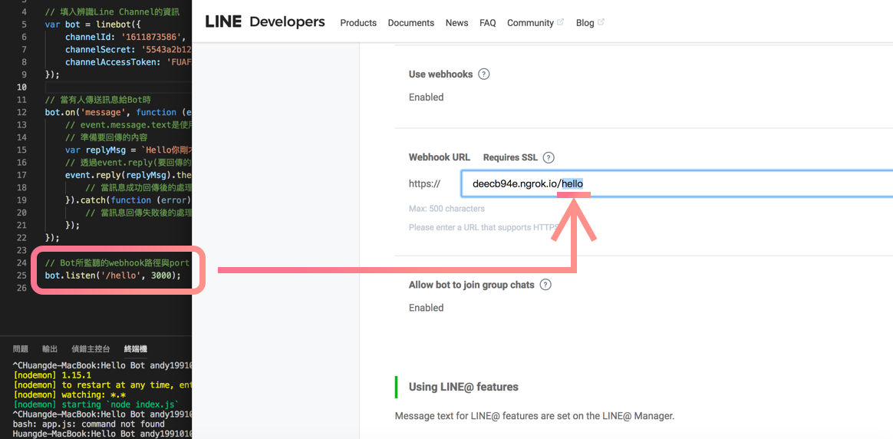Open the Products menu

click(x=358, y=23)
